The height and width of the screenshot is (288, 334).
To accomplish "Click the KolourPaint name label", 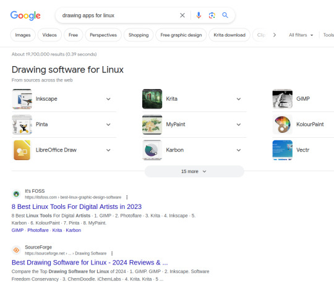I will [310, 124].
